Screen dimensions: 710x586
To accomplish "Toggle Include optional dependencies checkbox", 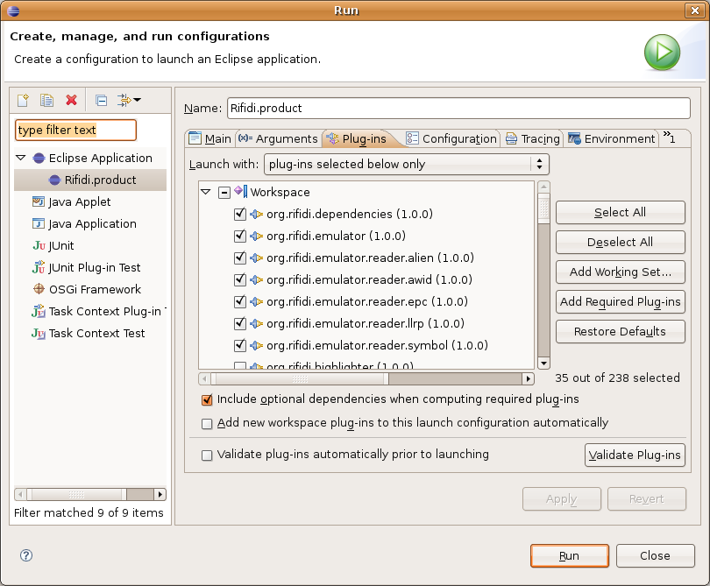I will (x=207, y=399).
